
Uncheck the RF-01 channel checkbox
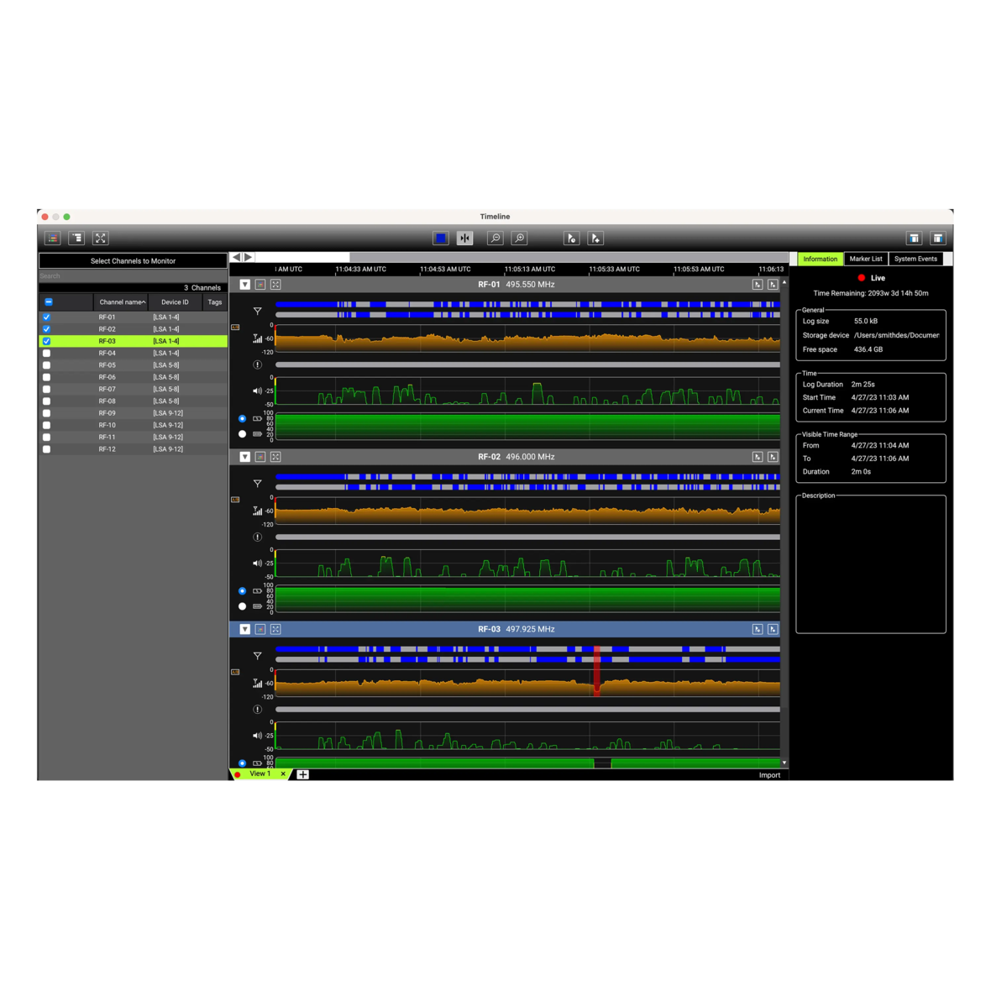47,317
